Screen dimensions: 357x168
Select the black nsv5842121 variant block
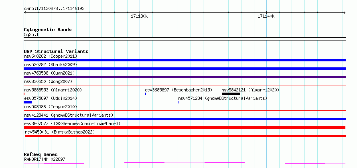(x=231, y=94)
